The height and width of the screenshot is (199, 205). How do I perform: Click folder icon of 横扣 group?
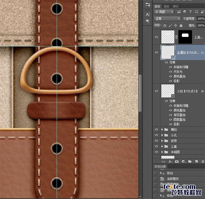pyautogui.click(x=166, y=130)
